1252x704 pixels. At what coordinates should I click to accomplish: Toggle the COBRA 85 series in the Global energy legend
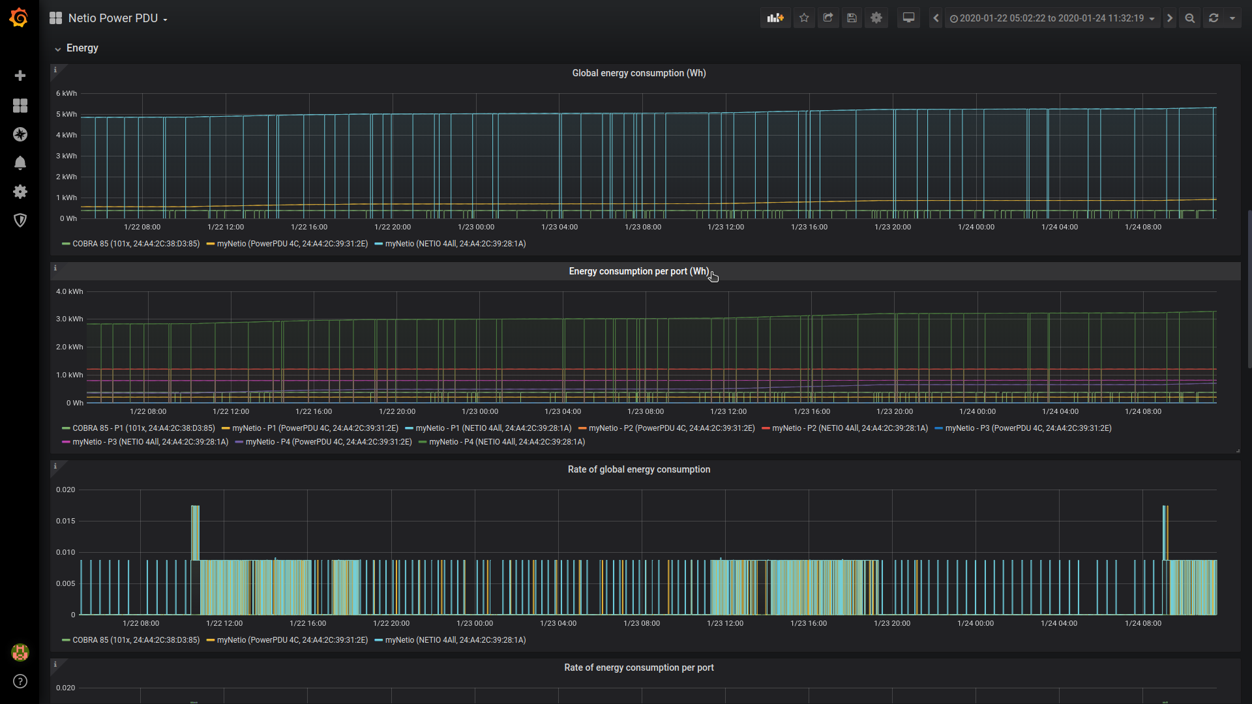click(x=136, y=244)
